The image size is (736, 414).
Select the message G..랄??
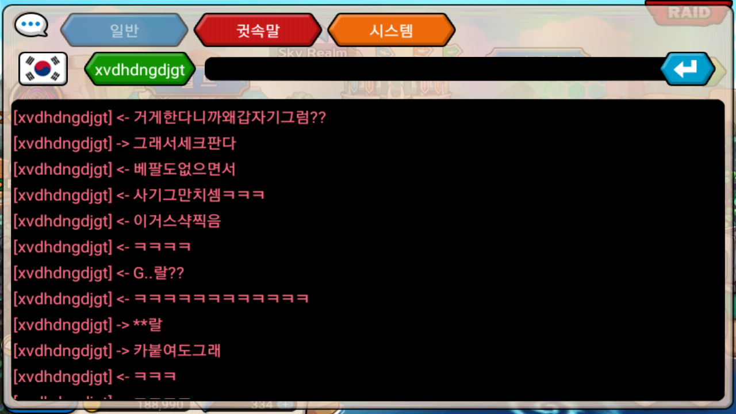(x=159, y=273)
